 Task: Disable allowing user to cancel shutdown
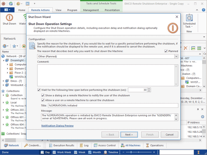coord(43,100)
